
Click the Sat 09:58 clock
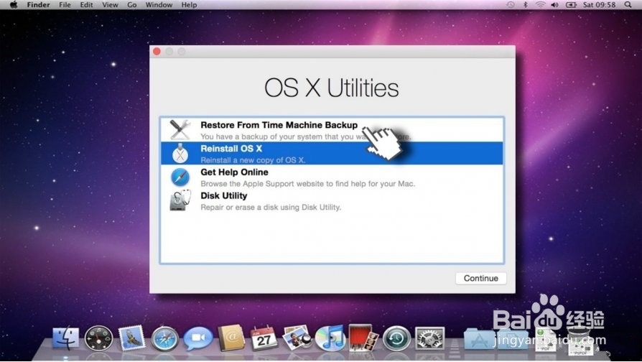(x=599, y=5)
